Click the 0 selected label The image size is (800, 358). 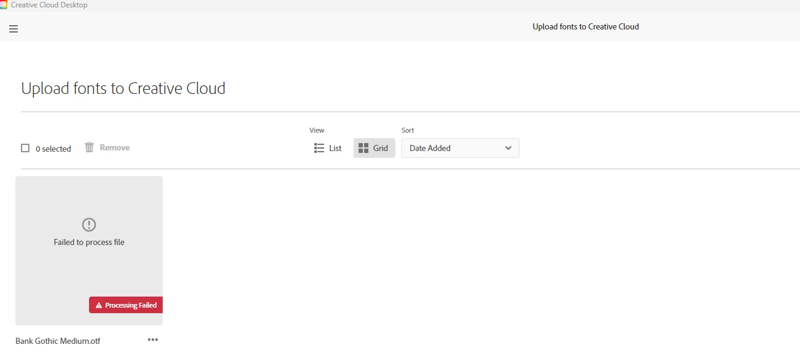[x=53, y=149]
